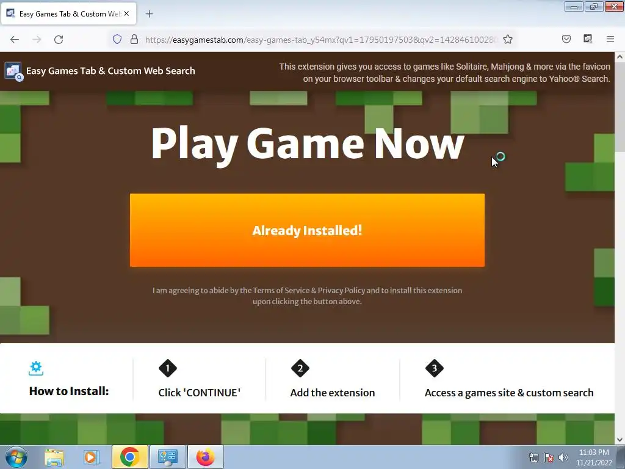This screenshot has height=469, width=625.
Task: Close the Easy Games Tab browser tab
Action: click(x=126, y=13)
